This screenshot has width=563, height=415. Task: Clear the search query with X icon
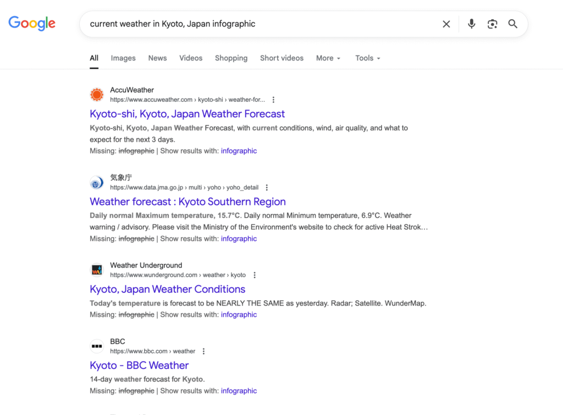pos(446,24)
